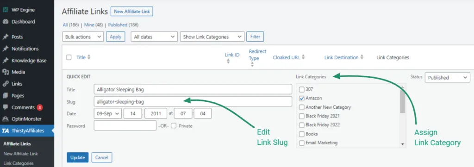This screenshot has width=474, height=167.
Task: Enable the Private checkbox
Action: 174,126
